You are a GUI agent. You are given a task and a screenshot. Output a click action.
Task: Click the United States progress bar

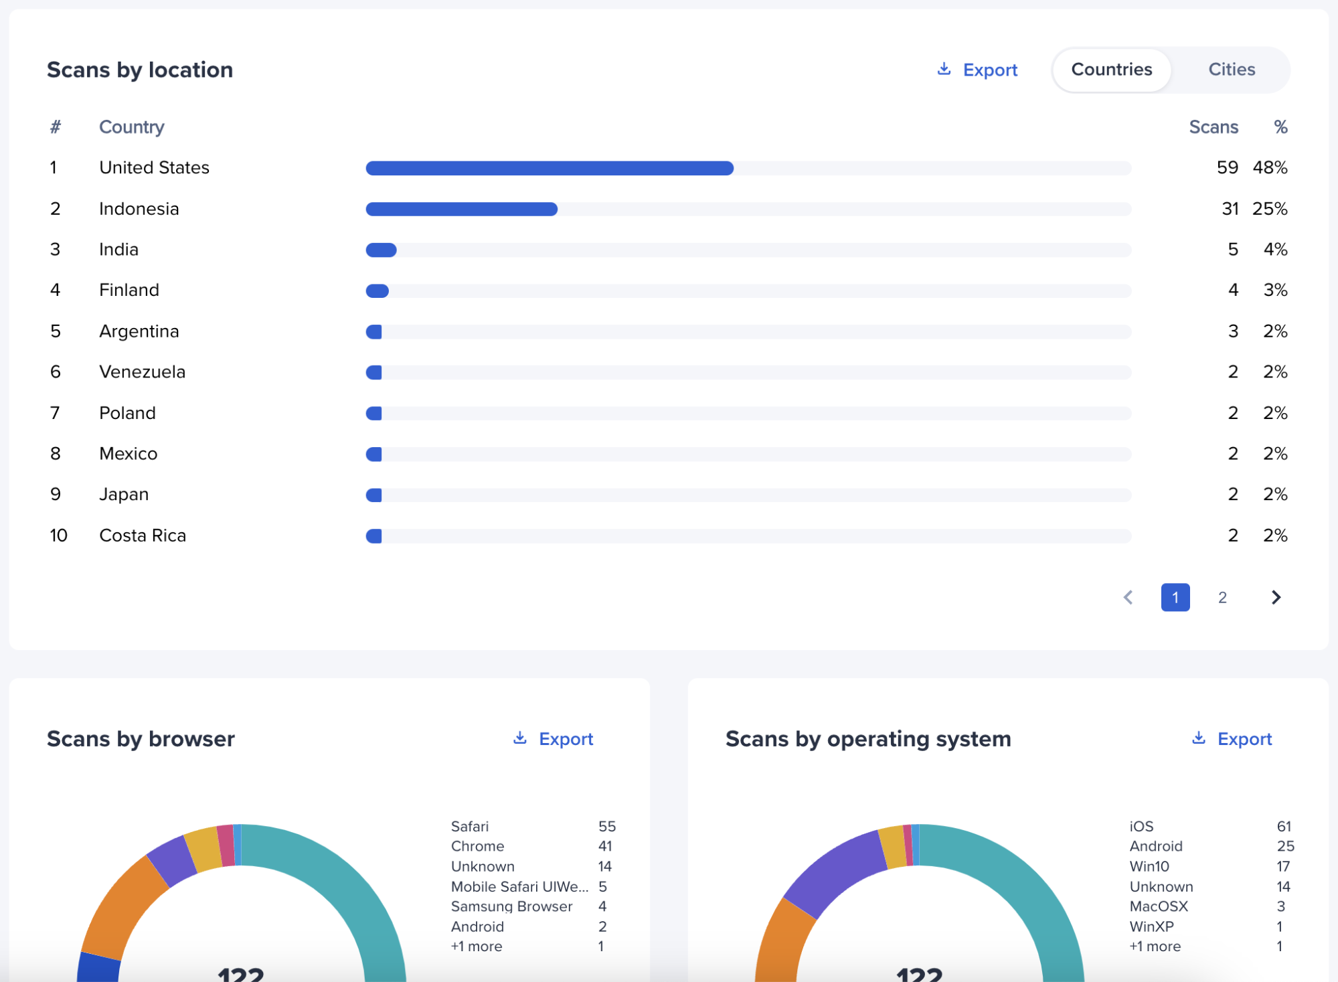(x=549, y=168)
